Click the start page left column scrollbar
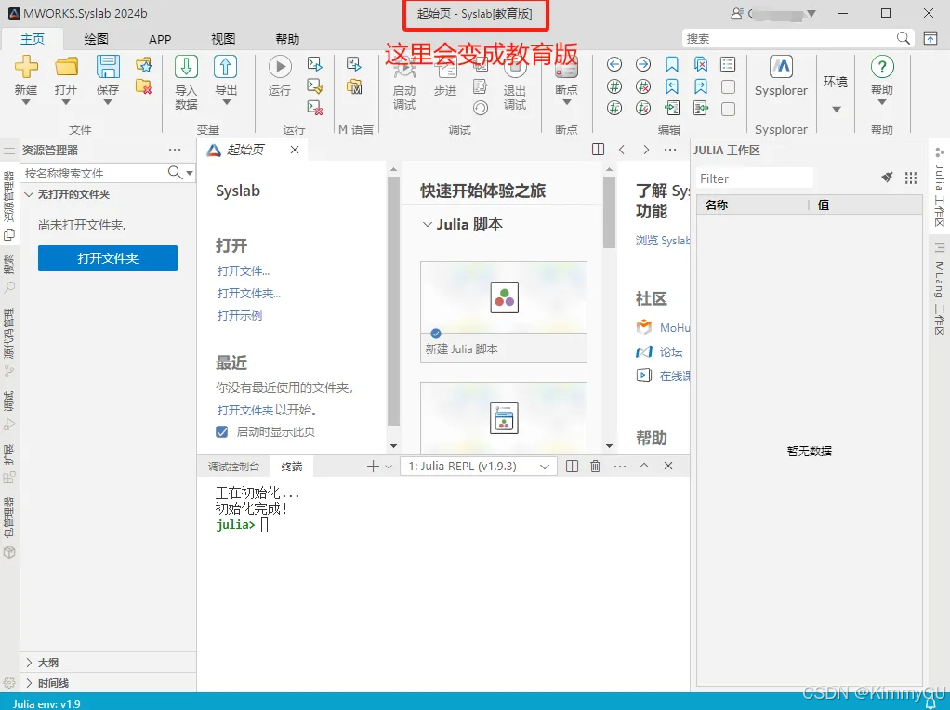 pos(393,301)
